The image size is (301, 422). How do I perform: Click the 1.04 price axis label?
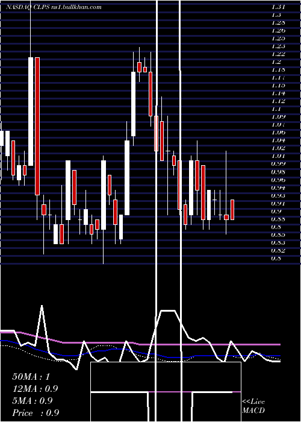click(x=278, y=140)
